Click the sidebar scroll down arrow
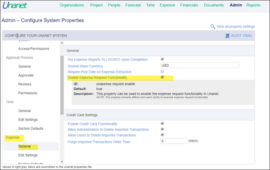 click(62, 162)
